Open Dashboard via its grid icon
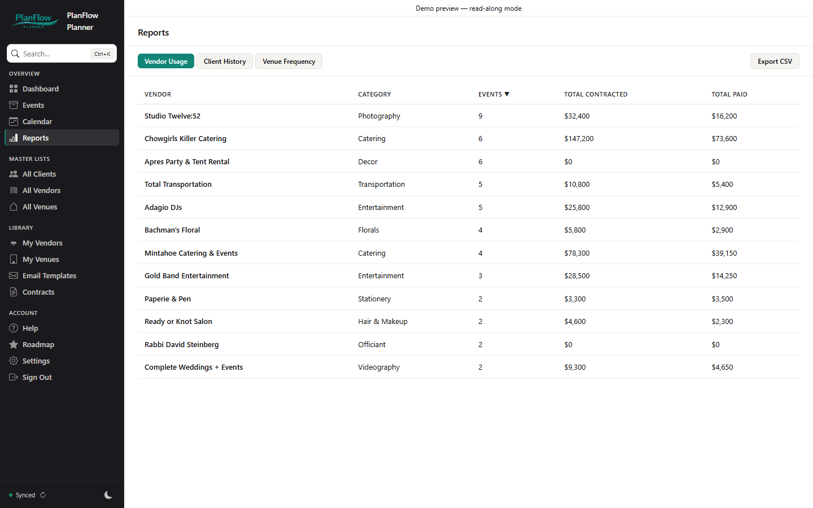Image resolution: width=813 pixels, height=508 pixels. point(14,89)
